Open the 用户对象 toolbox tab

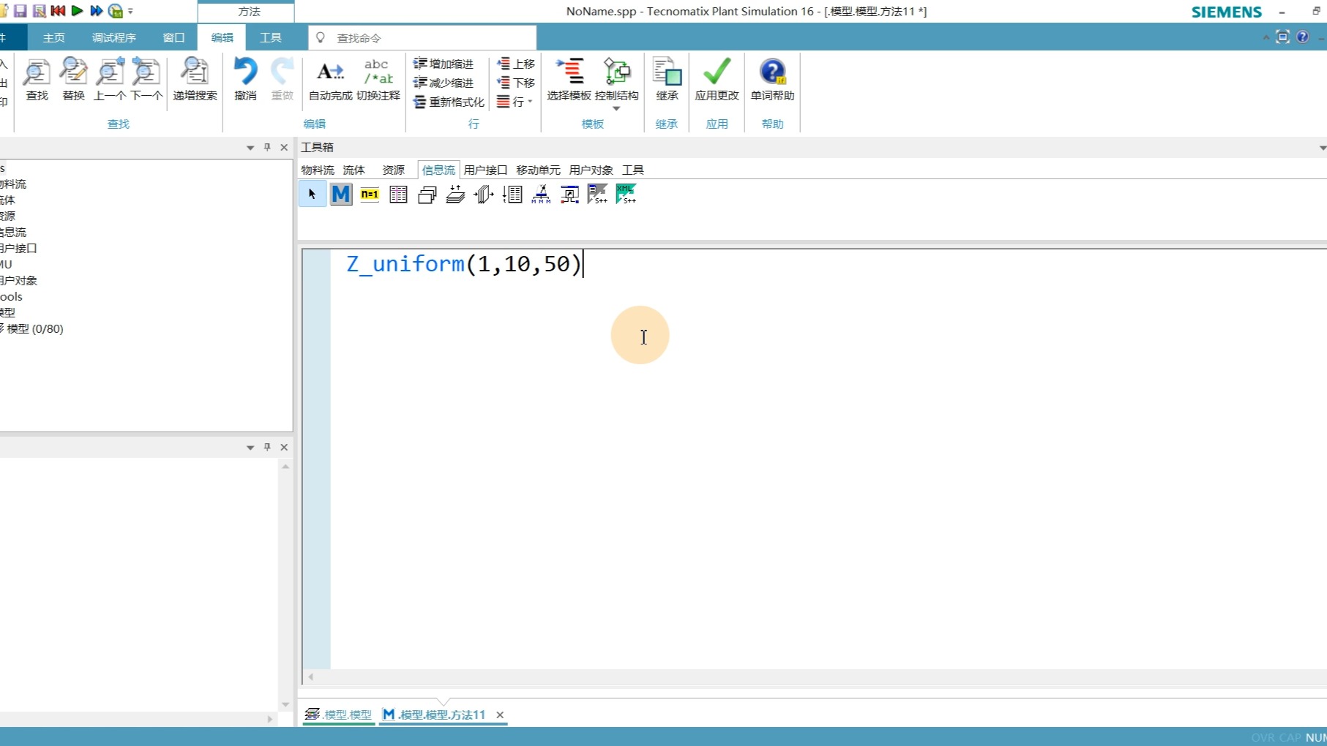[591, 170]
